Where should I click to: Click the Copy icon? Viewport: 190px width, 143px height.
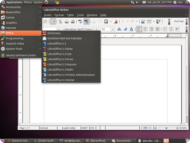pos(100,21)
